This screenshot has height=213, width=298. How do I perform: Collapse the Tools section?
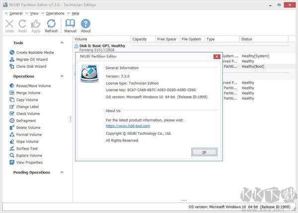coord(62,43)
